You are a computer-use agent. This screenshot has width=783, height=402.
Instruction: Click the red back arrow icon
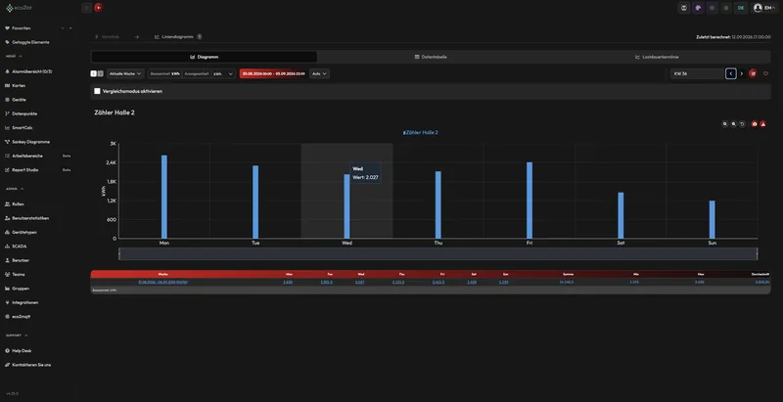[99, 8]
